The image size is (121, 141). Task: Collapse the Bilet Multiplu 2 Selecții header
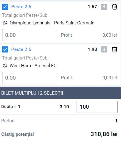point(60,93)
